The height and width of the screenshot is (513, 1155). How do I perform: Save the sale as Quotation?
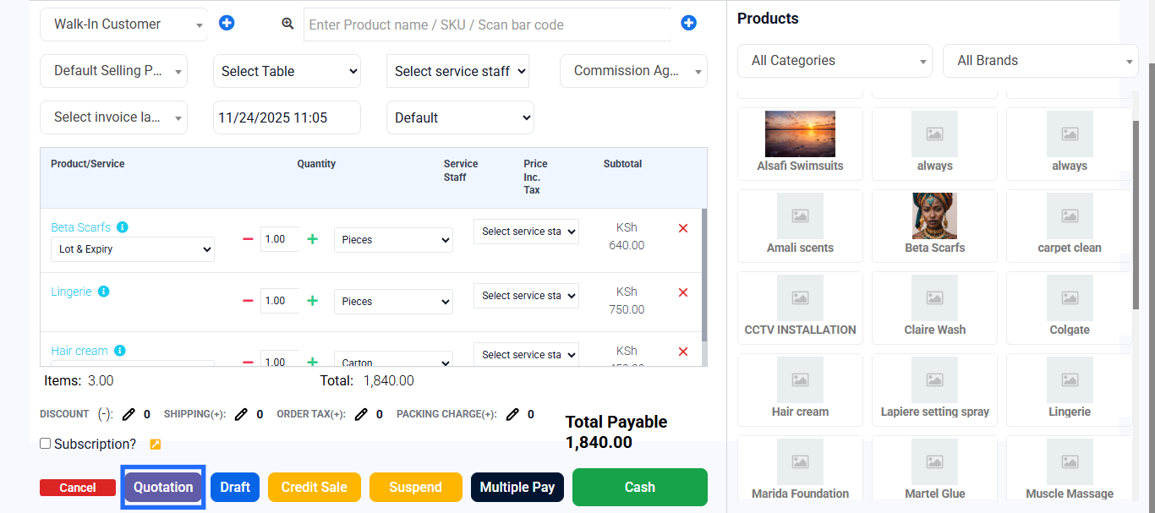(163, 487)
